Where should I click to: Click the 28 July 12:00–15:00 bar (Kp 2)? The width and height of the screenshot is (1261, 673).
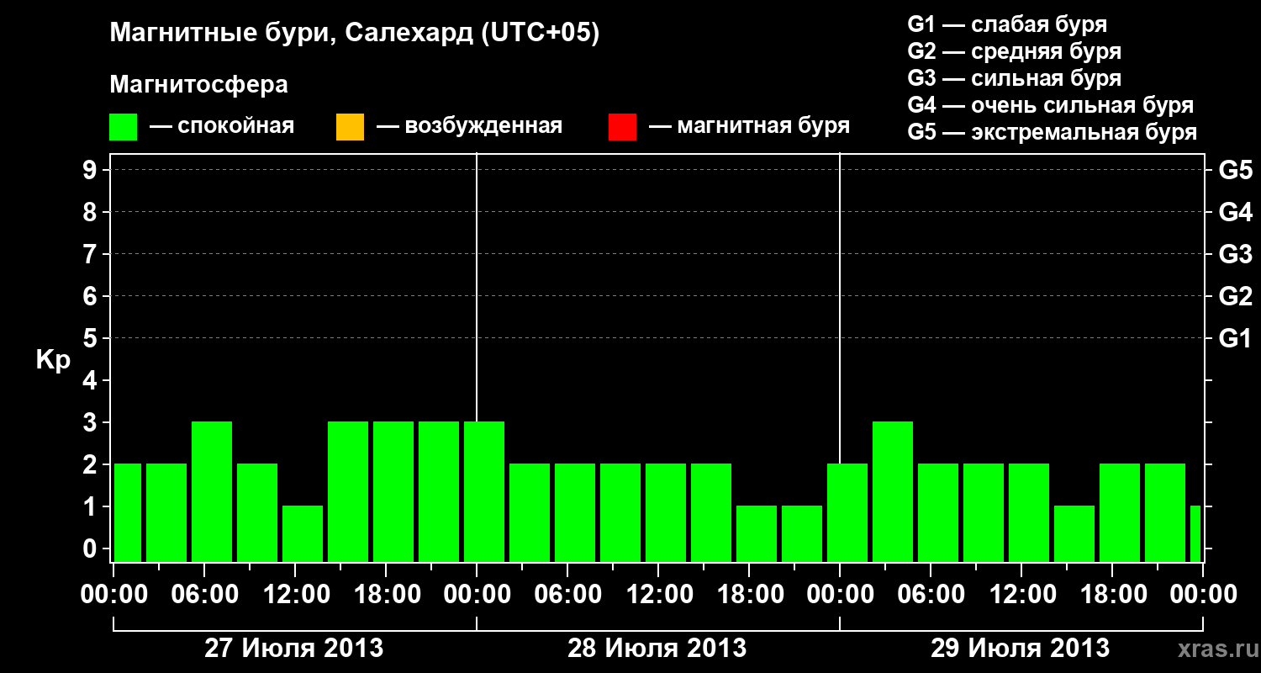(666, 512)
